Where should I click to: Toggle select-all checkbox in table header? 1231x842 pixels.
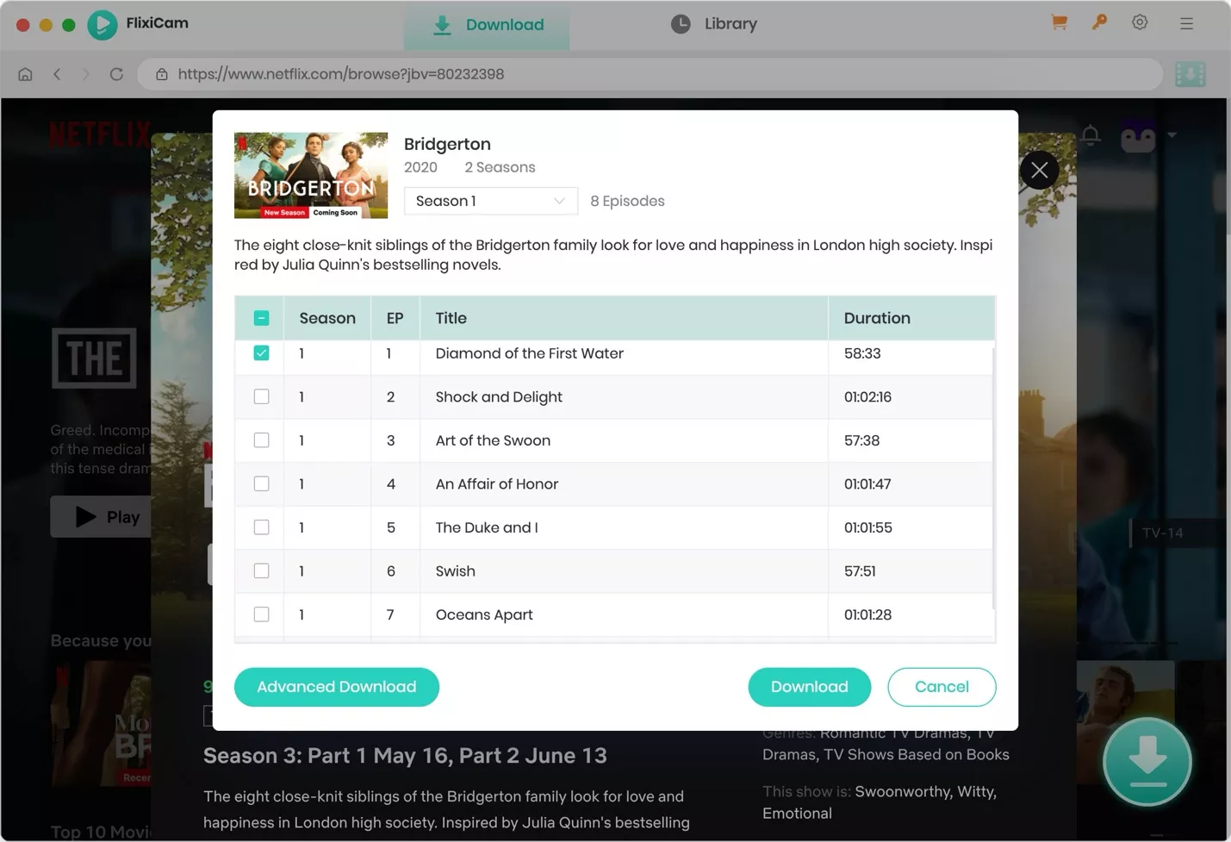[262, 318]
